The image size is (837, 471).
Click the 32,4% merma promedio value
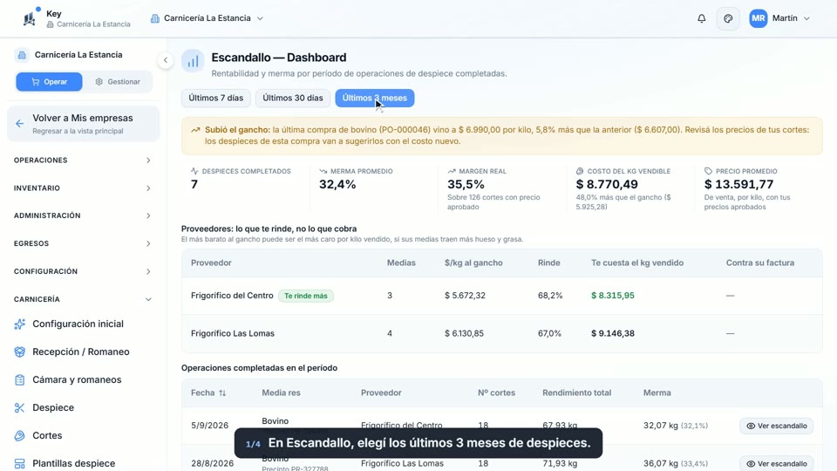337,184
